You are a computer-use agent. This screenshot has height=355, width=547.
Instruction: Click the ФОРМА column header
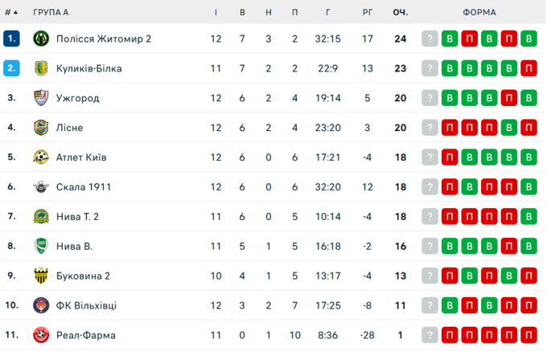point(479,12)
